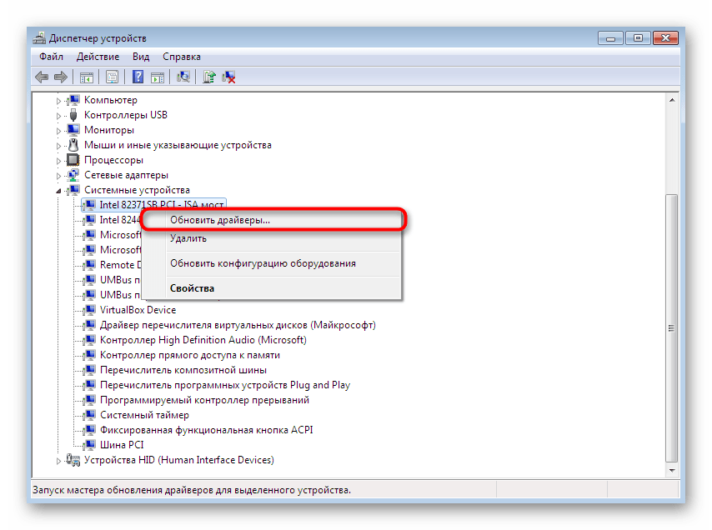Choose Обновить драйверы from context menu
This screenshot has height=530, width=712.
click(220, 220)
